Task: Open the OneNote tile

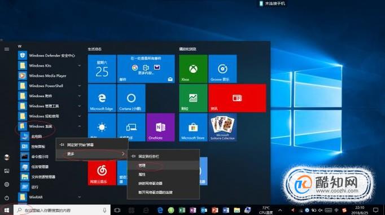Action: pos(160,128)
